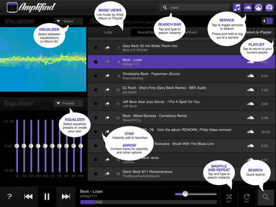Click the 20:50 duration of the Philip Glass track
The image size is (276, 207).
[x=266, y=132]
